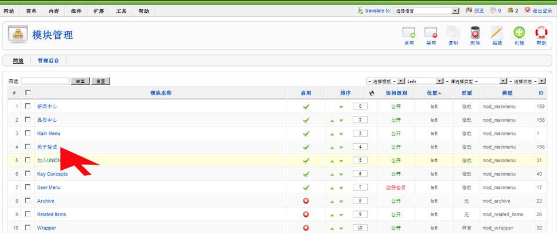This screenshot has height=233, width=557.
Task: Open the Key Concepts module link
Action: click(52, 174)
